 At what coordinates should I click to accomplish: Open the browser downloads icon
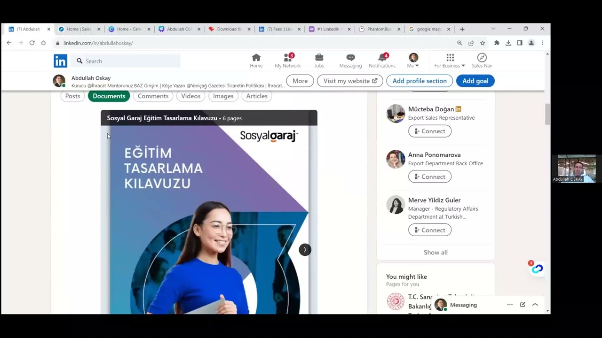[508, 43]
